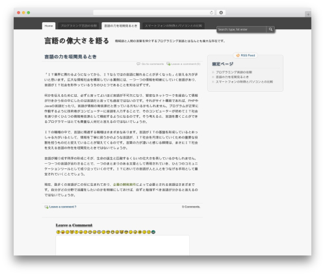Screen dimensions: 325x275
Task: Click the orange RSS Feed icon
Action: [238, 55]
